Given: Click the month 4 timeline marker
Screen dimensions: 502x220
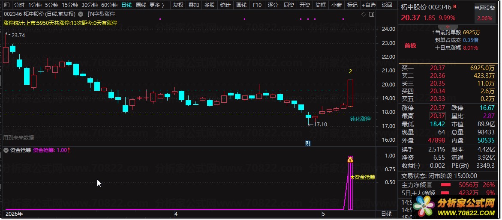Looking at the screenshot, I should (176, 213).
